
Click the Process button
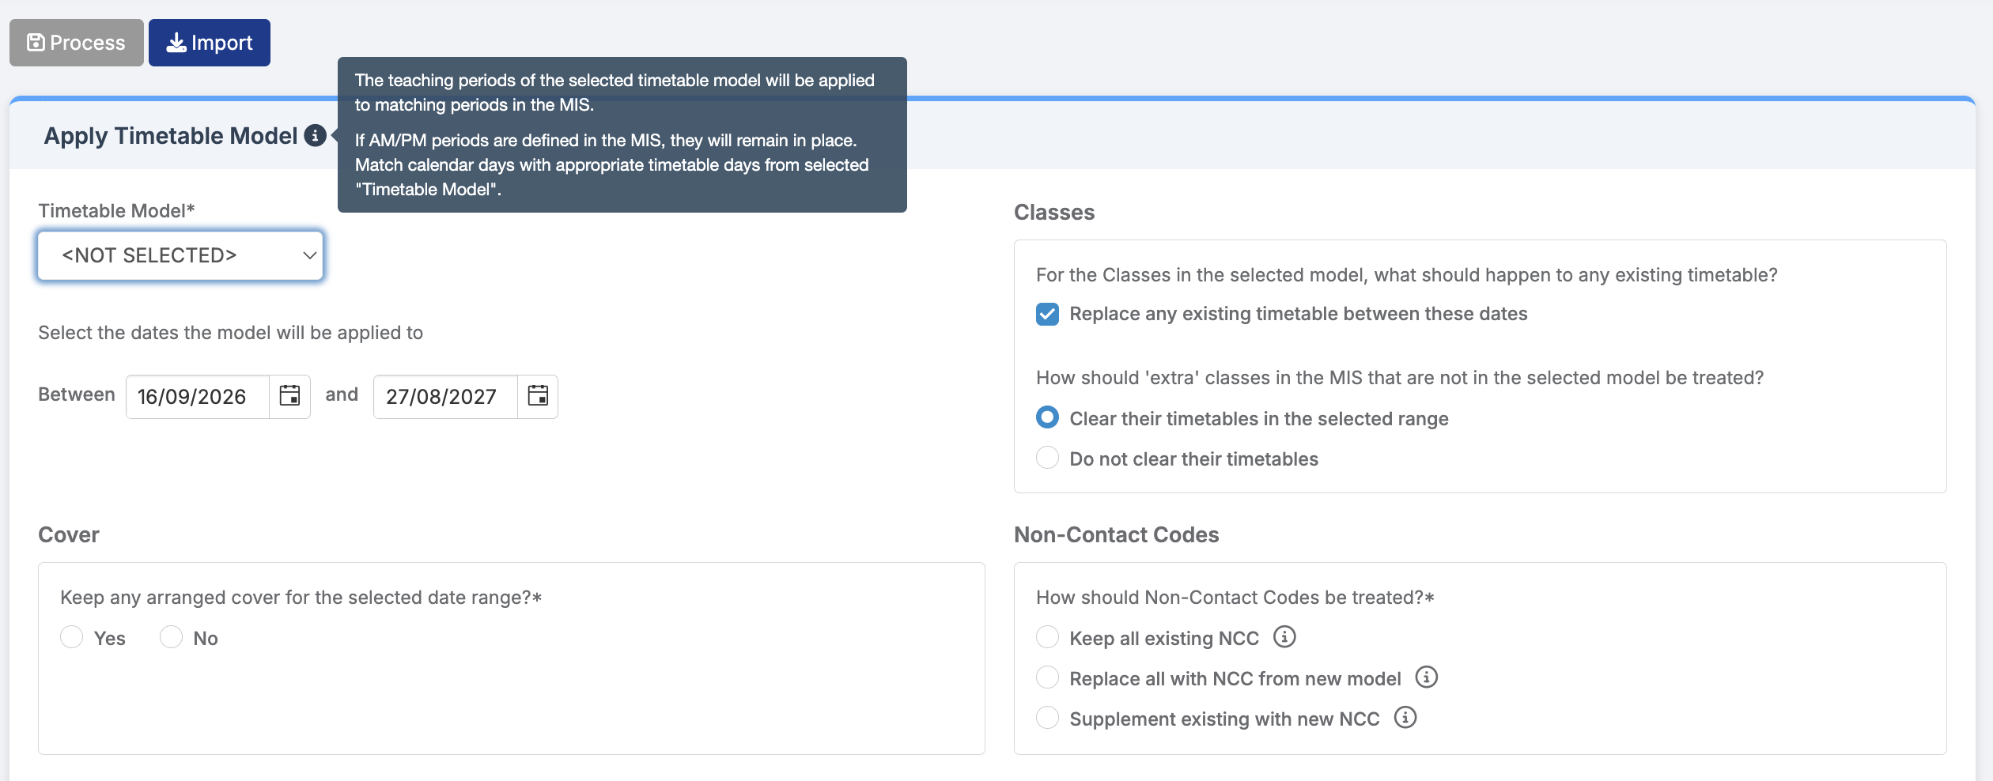click(x=77, y=43)
